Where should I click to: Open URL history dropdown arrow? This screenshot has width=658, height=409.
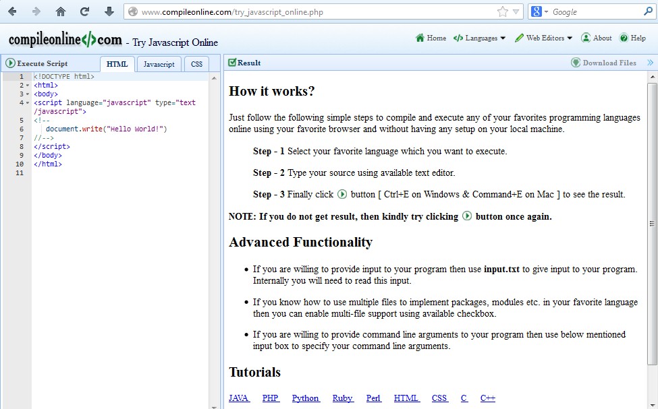coord(516,12)
